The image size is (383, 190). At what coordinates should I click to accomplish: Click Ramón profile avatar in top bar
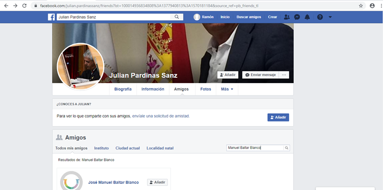pos(197,17)
